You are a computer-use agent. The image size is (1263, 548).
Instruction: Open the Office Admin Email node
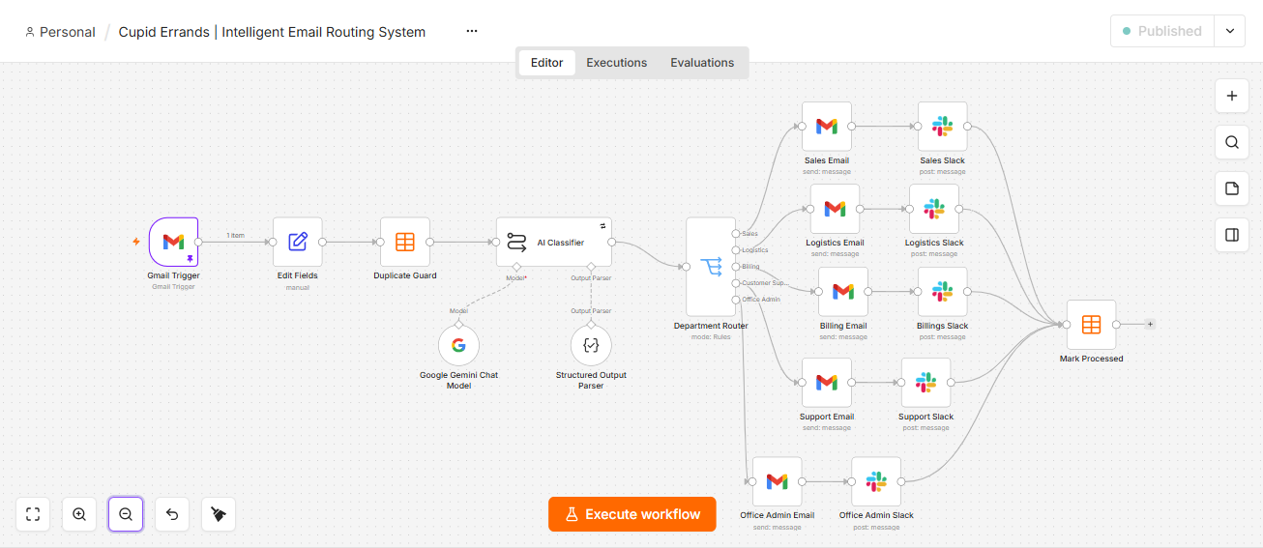pos(778,481)
